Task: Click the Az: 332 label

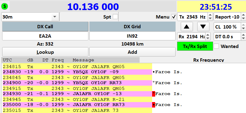Action: point(45,44)
